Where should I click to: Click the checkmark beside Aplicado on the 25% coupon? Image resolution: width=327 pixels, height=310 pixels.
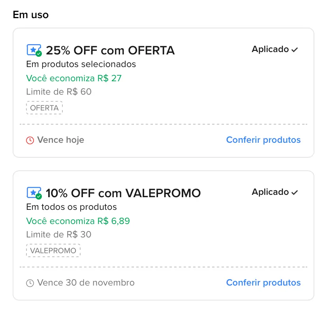(x=295, y=49)
